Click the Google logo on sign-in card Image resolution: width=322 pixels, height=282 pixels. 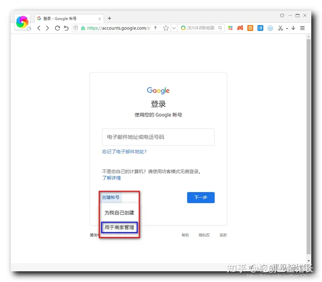158,90
